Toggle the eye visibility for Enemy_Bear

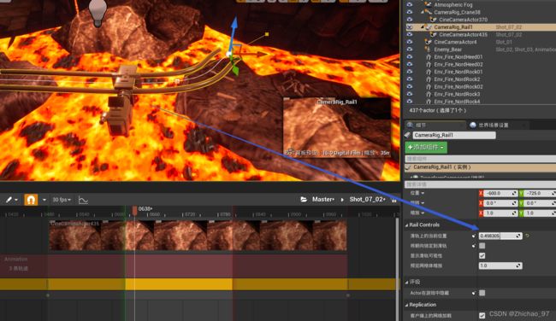(x=410, y=50)
